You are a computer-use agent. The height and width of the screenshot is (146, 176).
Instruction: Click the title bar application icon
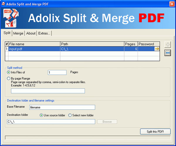(x=4, y=3)
